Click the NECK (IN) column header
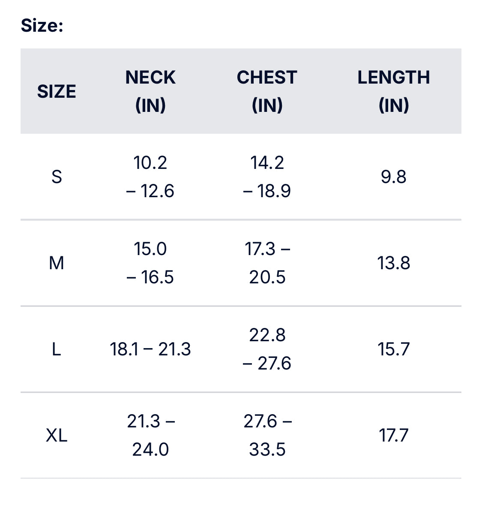The image size is (482, 511). pos(150,91)
